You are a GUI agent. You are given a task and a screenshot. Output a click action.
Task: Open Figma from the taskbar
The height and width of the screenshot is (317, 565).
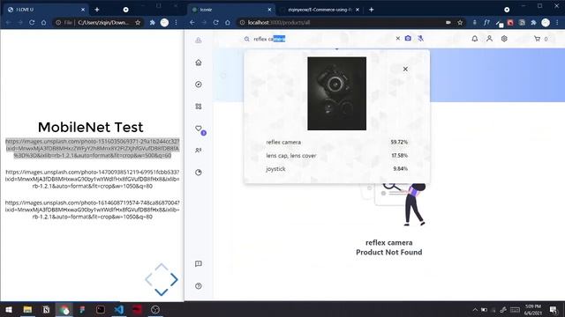coord(82,309)
